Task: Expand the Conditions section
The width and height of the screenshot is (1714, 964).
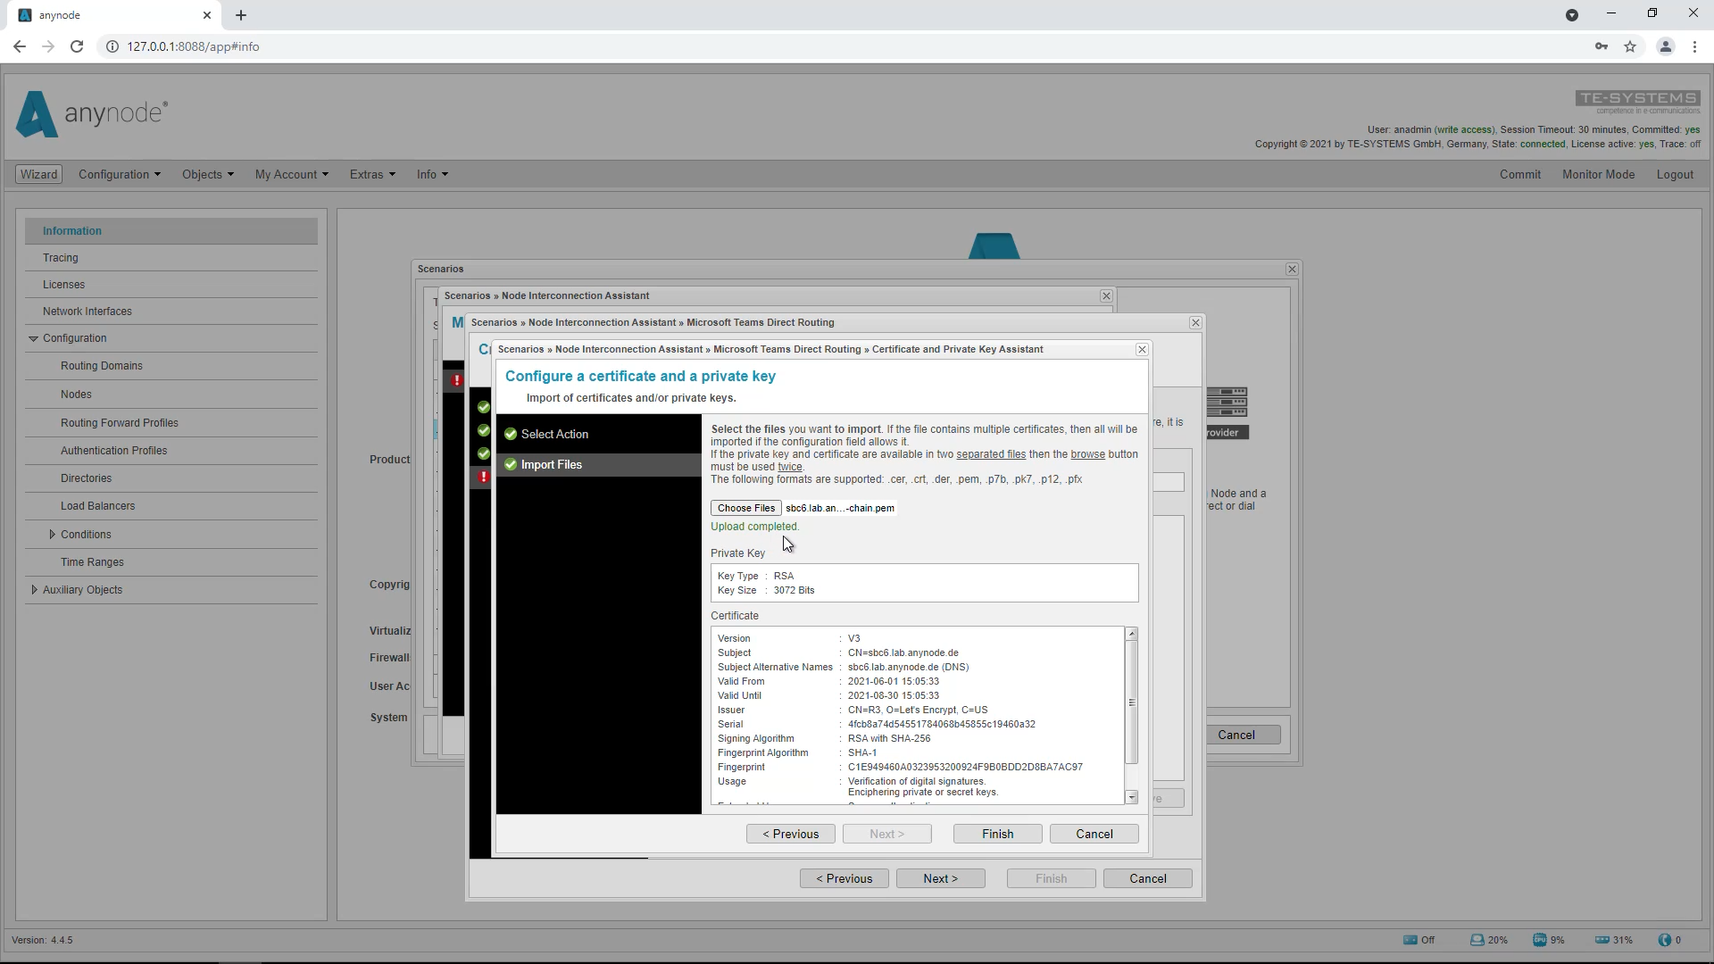Action: pos(54,534)
